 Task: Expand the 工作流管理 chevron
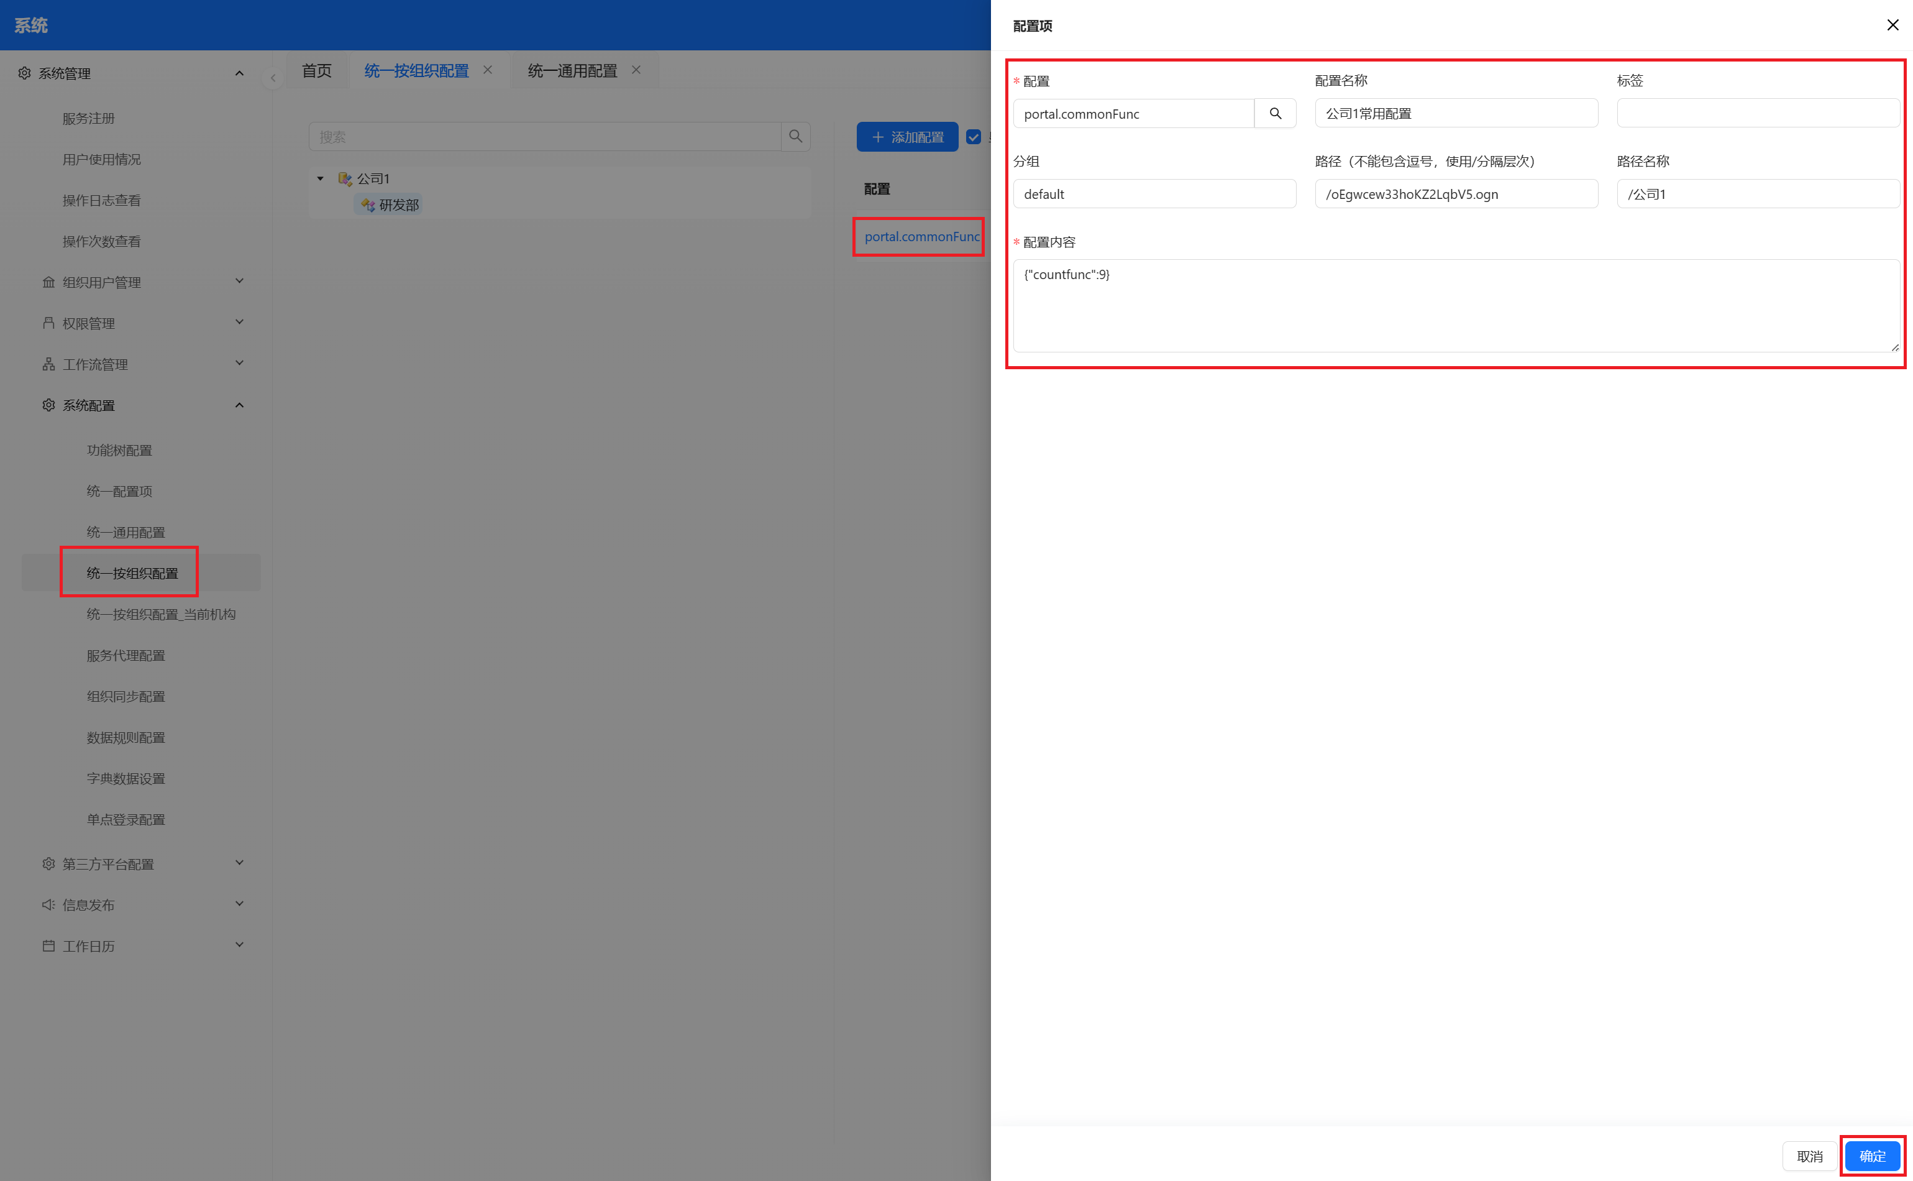[x=240, y=362]
